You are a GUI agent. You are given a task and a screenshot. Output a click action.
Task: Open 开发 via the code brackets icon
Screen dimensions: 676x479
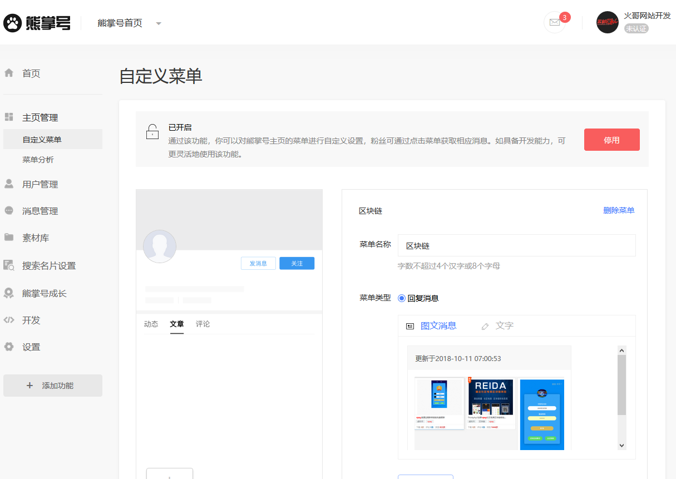9,320
